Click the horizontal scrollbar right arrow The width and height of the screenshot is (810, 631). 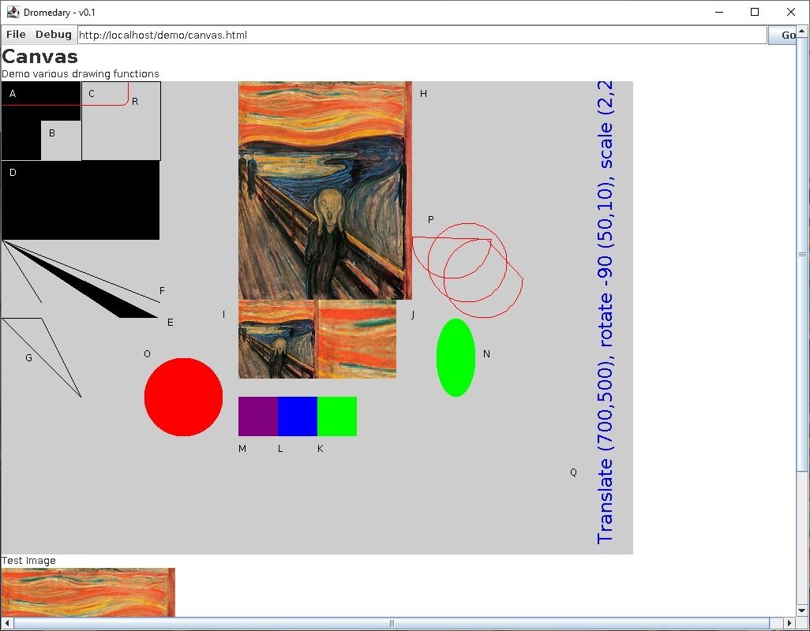[789, 623]
